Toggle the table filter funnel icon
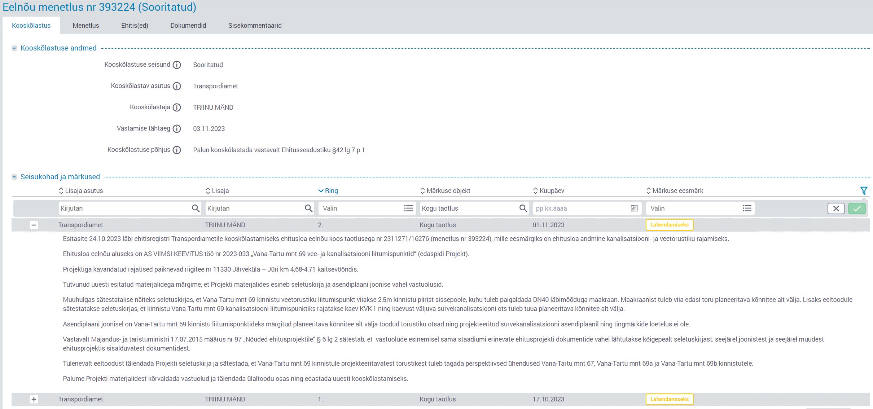Image resolution: width=873 pixels, height=409 pixels. (864, 191)
